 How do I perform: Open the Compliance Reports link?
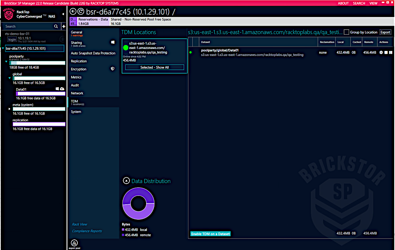pos(87,231)
